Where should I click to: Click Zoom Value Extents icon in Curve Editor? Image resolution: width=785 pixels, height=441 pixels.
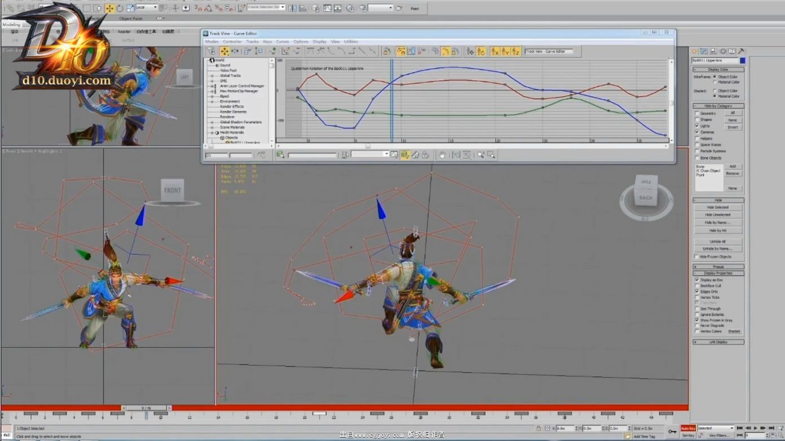pos(467,154)
